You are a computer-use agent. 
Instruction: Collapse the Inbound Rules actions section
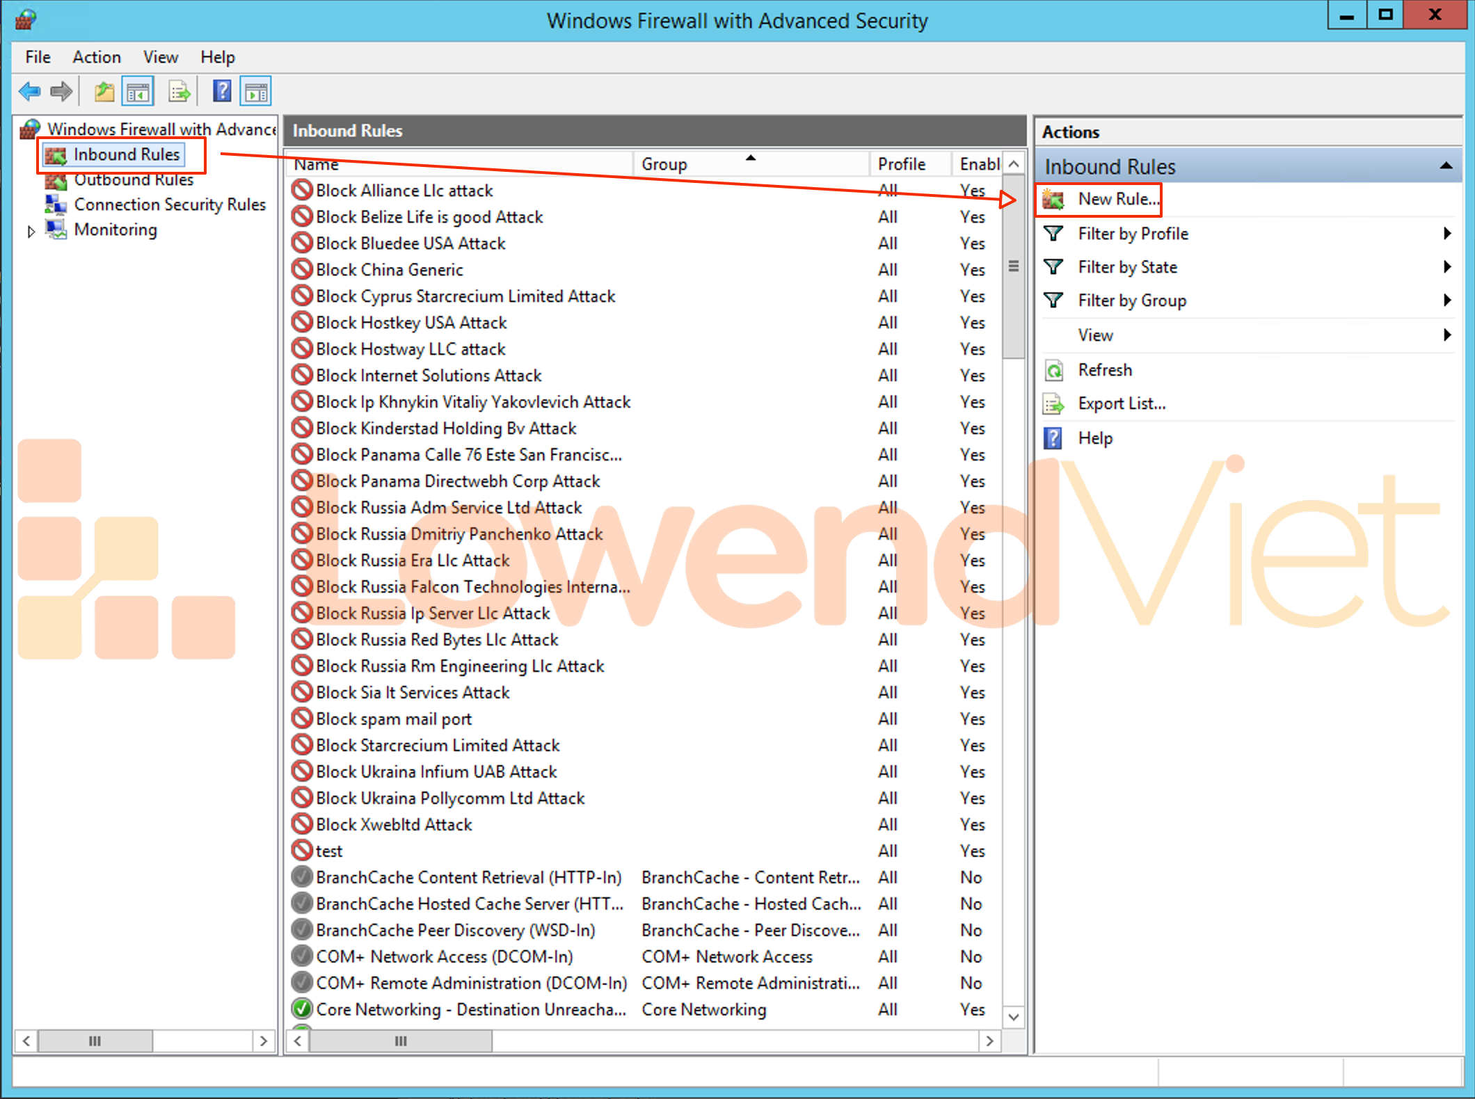point(1446,166)
